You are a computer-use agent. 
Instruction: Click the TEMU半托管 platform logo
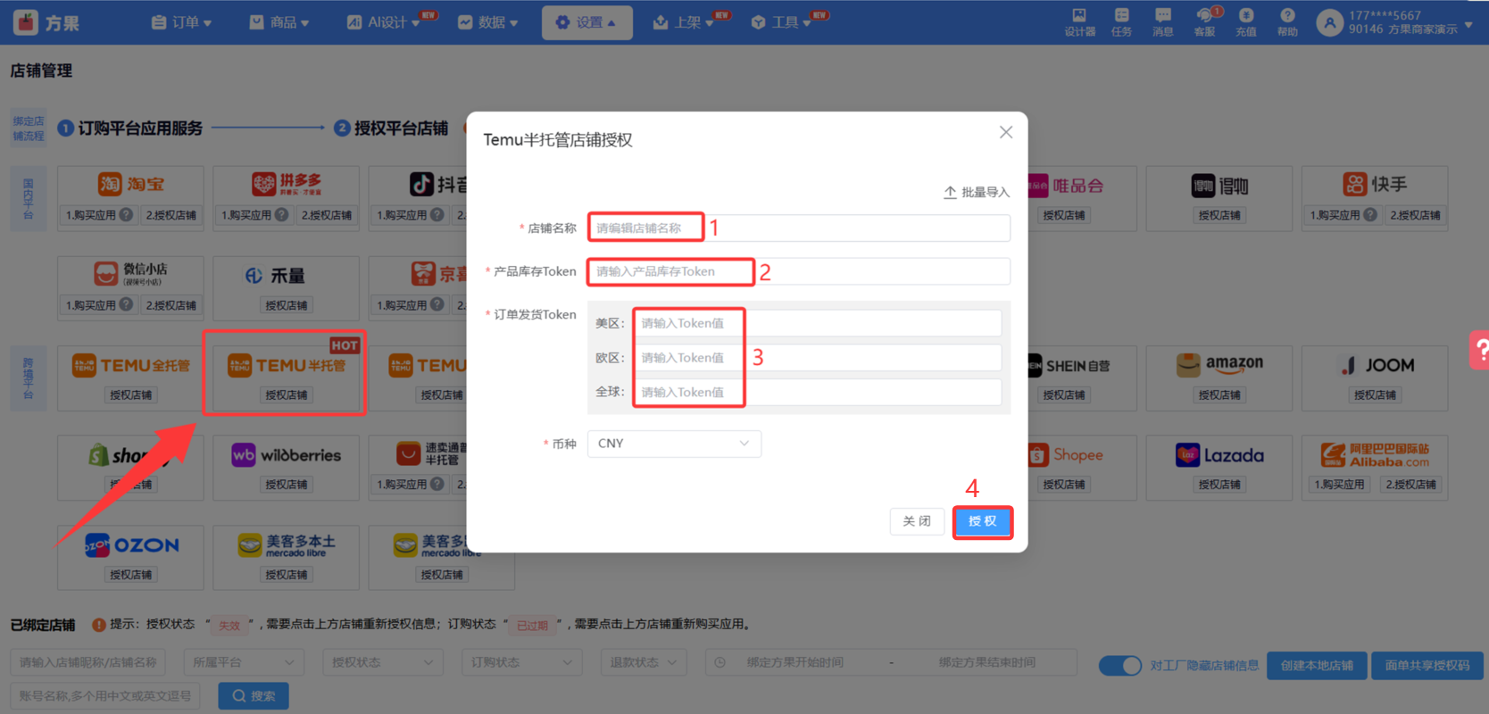point(287,365)
